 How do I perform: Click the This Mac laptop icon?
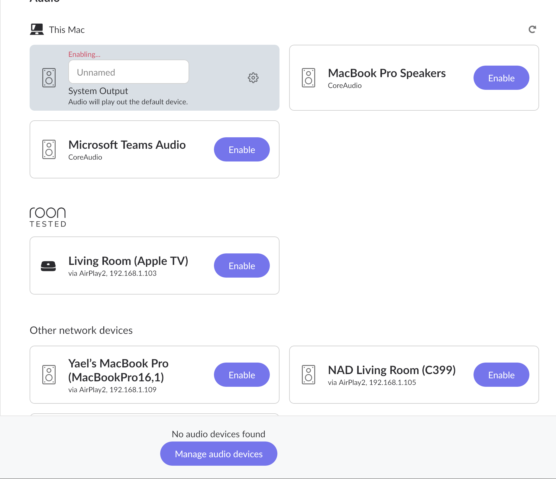tap(37, 29)
